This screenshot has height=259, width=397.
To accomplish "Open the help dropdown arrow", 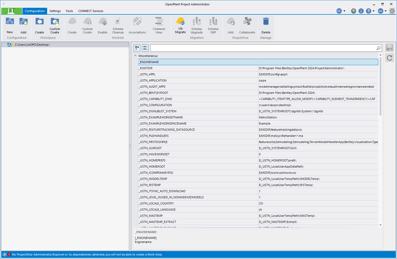I will click(x=374, y=11).
